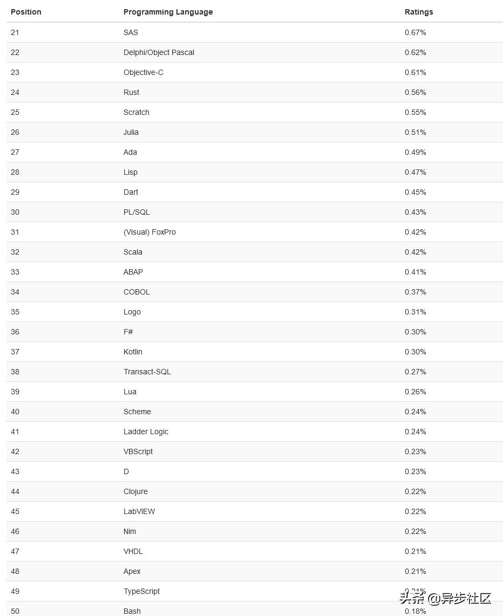Click the Position column header
The height and width of the screenshot is (616, 503).
click(26, 12)
